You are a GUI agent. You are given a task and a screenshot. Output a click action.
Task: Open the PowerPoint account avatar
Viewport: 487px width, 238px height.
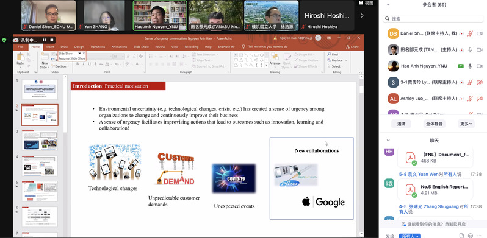(x=318, y=38)
